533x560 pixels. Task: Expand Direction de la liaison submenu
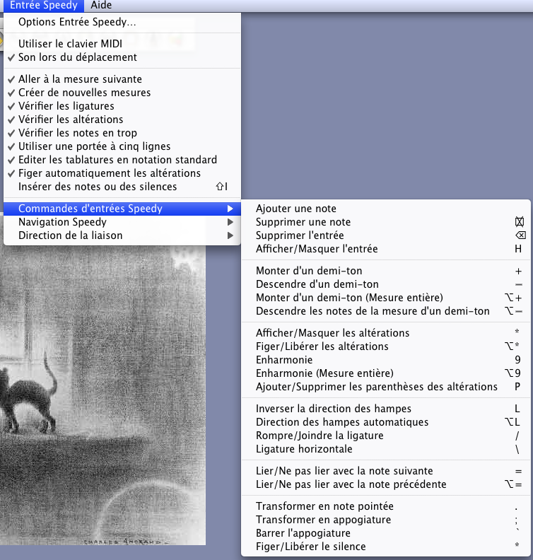point(70,235)
